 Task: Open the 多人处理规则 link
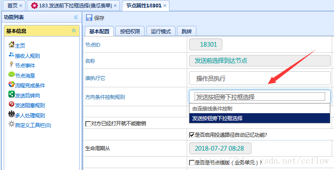pos(30,115)
